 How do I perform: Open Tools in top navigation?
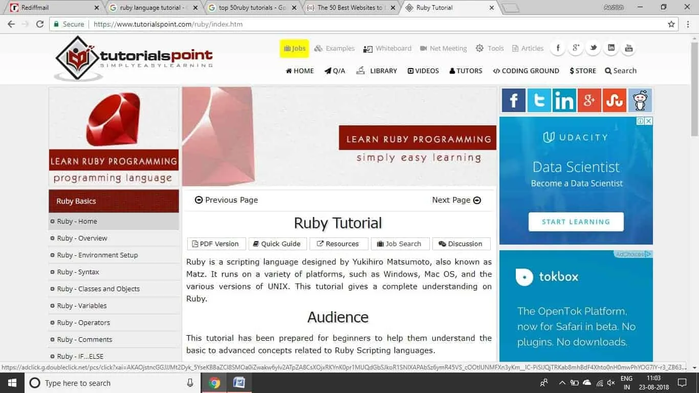[490, 49]
